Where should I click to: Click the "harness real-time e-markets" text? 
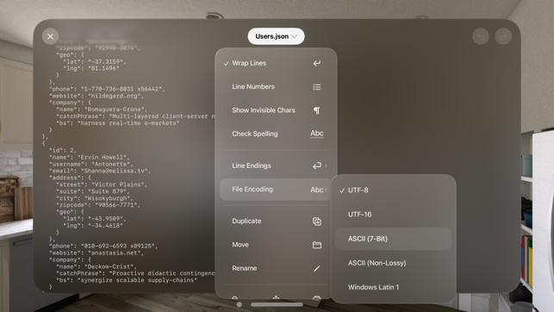pos(128,123)
